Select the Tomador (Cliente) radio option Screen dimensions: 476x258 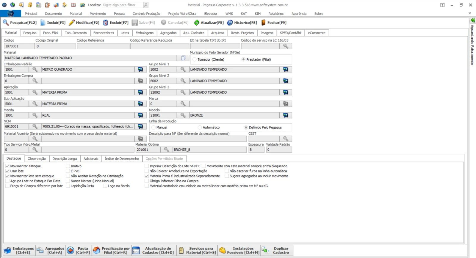tap(195, 59)
